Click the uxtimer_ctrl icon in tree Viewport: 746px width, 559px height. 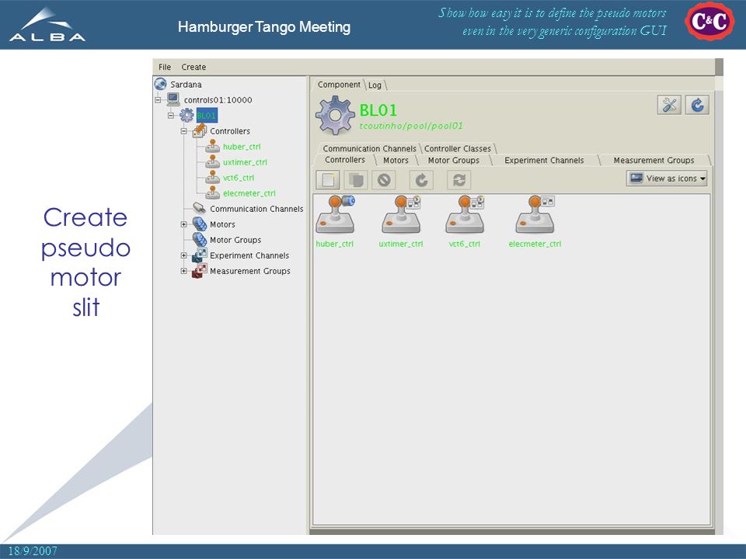(x=212, y=161)
